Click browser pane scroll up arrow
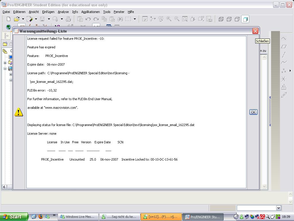 click(x=264, y=57)
